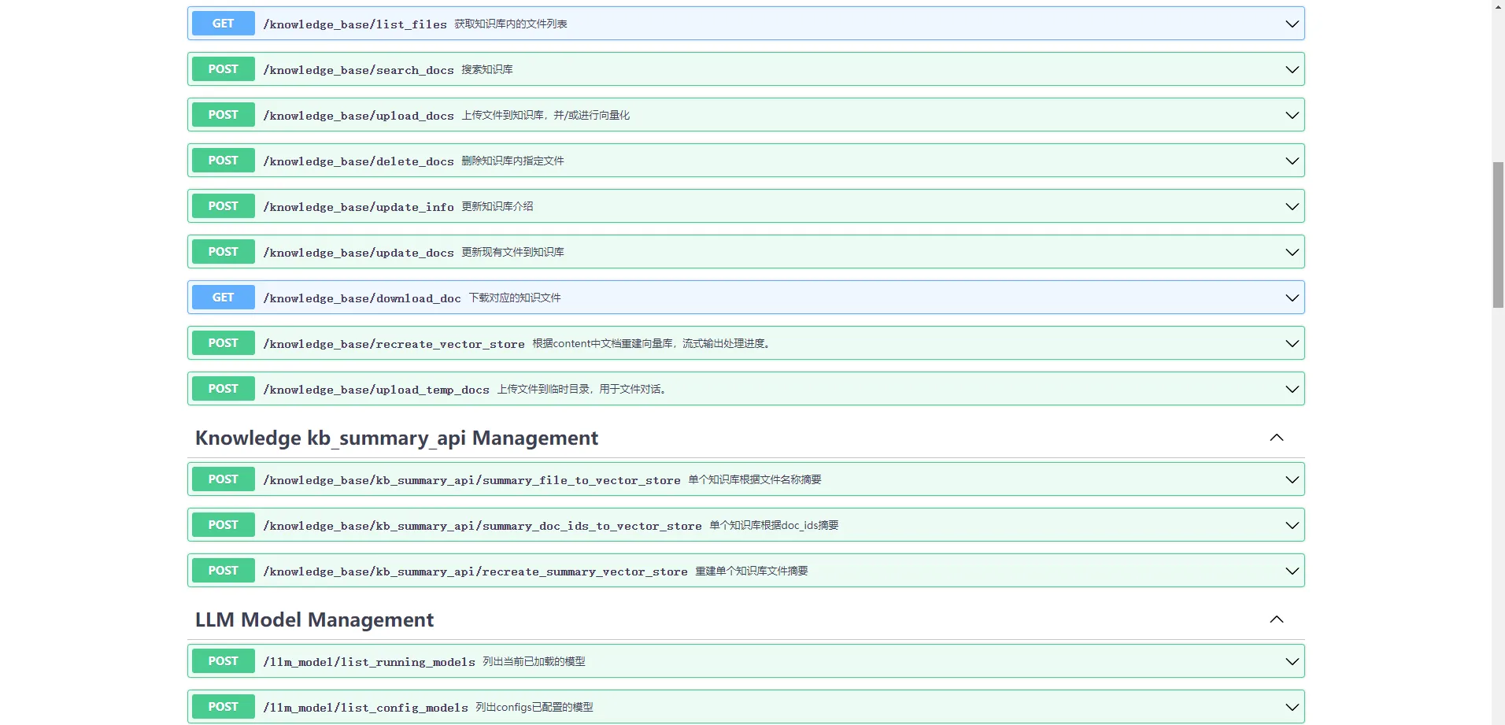Viewport: 1505px width, 725px height.
Task: Click description text '单个知识库根据文件名称摘要'
Action: click(x=755, y=479)
